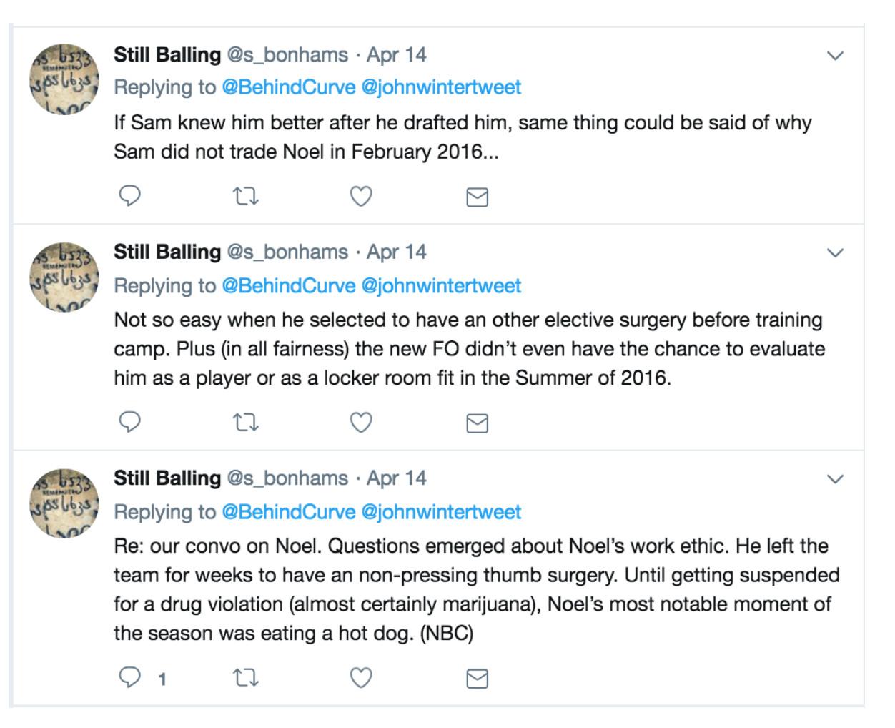Screen dimensions: 895x728
Task: Retweet the Noel work ethic tweet
Action: pos(246,677)
